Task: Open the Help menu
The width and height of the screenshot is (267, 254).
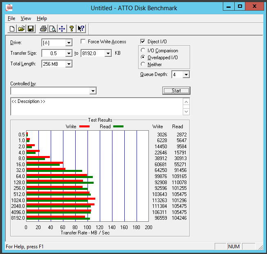Action: pyautogui.click(x=42, y=18)
